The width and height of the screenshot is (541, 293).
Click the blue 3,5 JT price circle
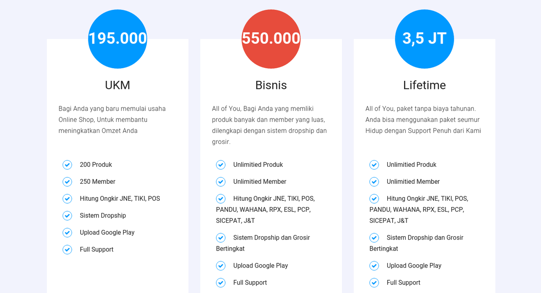[x=424, y=39]
